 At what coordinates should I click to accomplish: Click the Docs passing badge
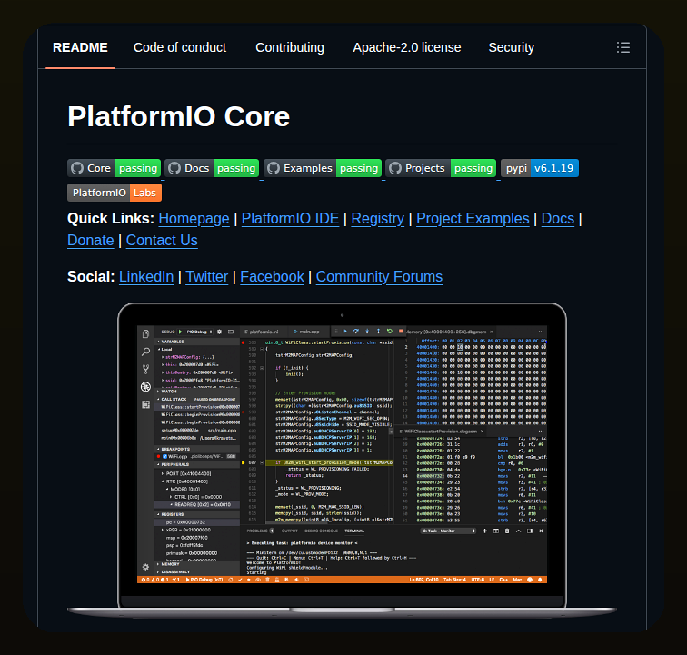[x=212, y=168]
